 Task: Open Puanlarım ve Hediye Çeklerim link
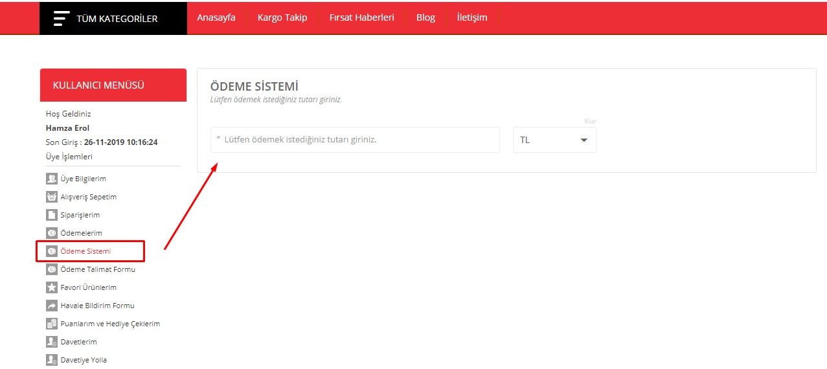coord(110,324)
